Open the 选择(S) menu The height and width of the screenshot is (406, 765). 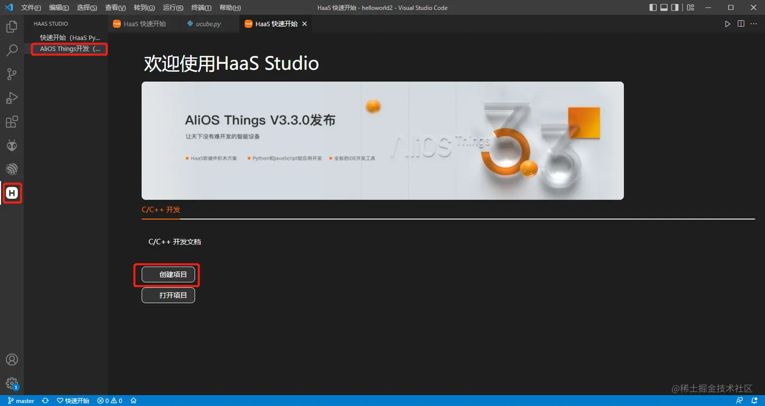tap(87, 8)
